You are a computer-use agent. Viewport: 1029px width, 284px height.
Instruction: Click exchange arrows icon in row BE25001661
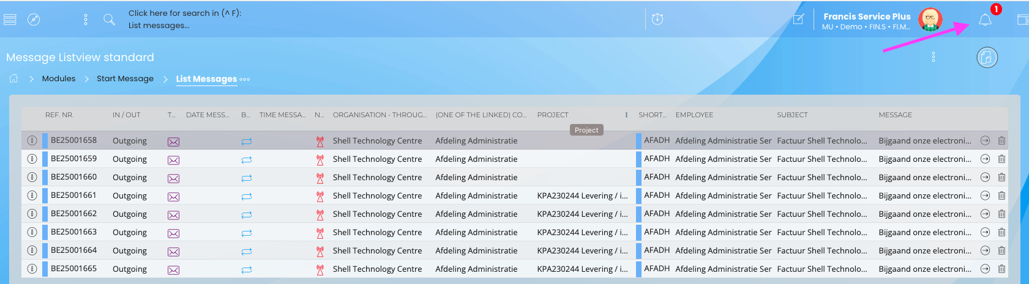(x=247, y=197)
